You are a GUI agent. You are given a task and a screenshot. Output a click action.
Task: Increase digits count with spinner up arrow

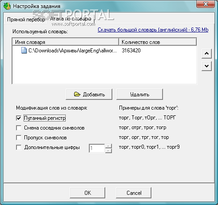click(x=108, y=146)
